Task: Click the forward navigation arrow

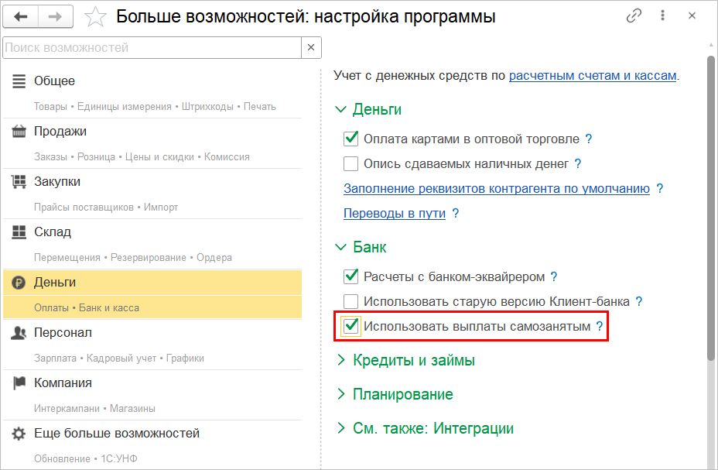Action: pyautogui.click(x=56, y=16)
